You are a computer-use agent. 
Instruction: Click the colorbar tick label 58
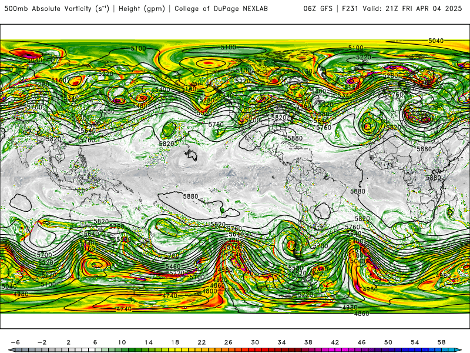coord(442,342)
